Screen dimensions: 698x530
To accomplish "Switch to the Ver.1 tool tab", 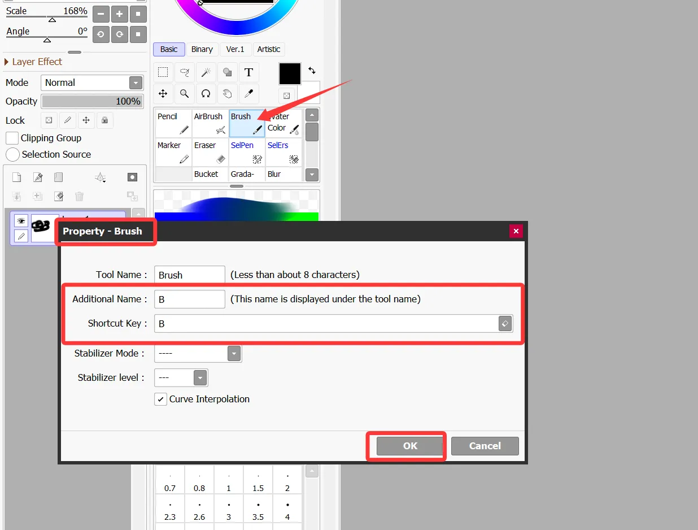I will (235, 49).
